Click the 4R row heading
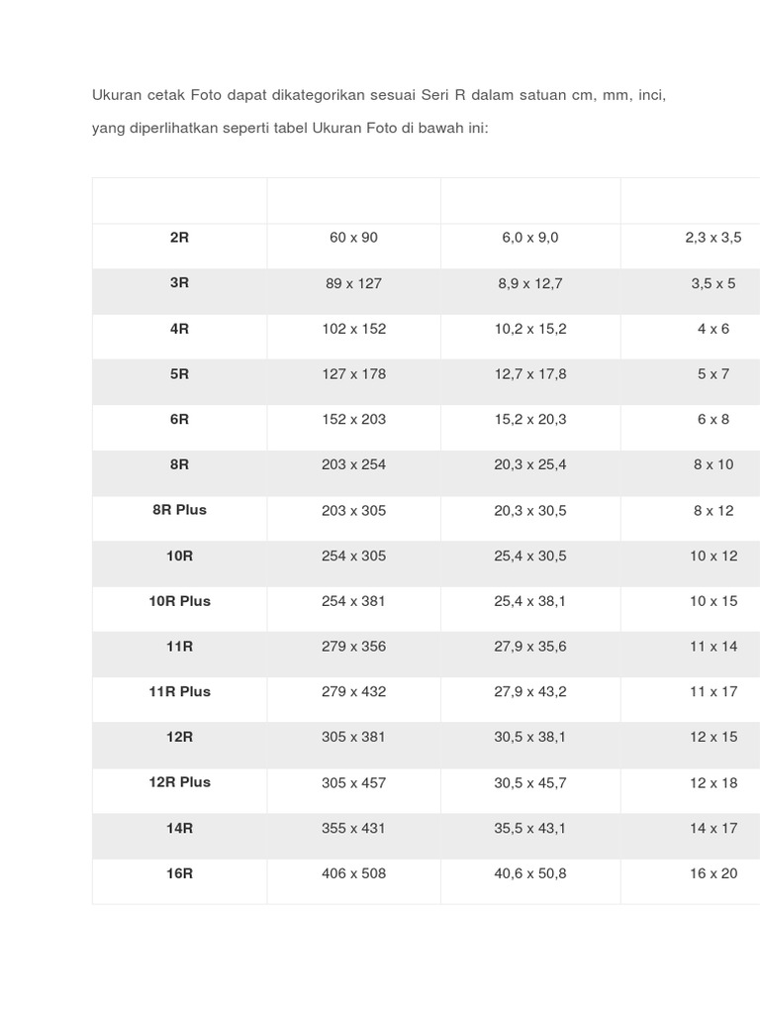 (179, 329)
